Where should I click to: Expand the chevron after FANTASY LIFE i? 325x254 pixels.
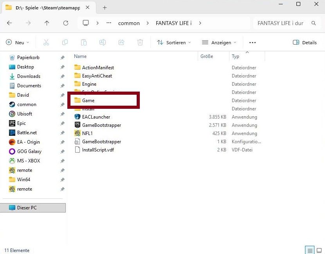pos(200,23)
